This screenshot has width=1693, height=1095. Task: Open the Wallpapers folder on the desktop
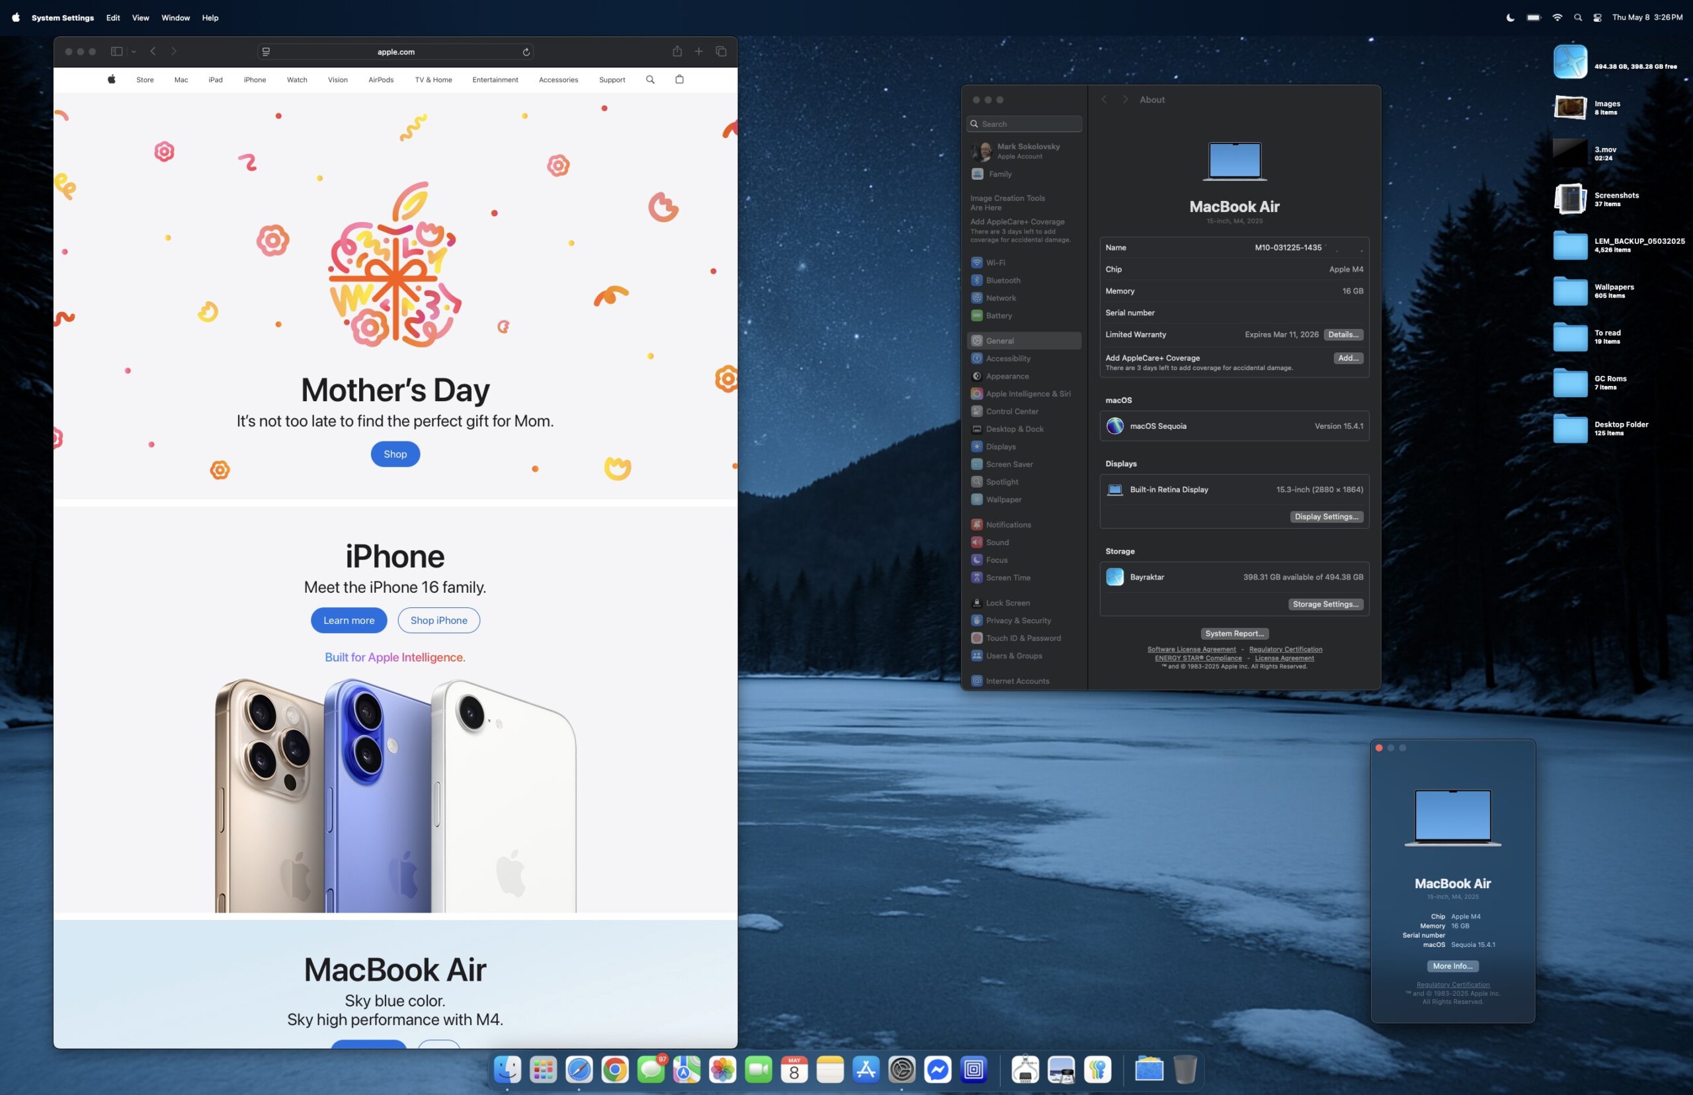[x=1570, y=291]
